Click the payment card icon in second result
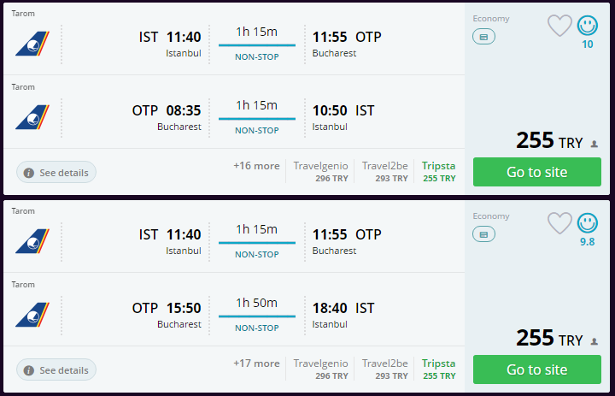This screenshot has width=615, height=396. 483,234
